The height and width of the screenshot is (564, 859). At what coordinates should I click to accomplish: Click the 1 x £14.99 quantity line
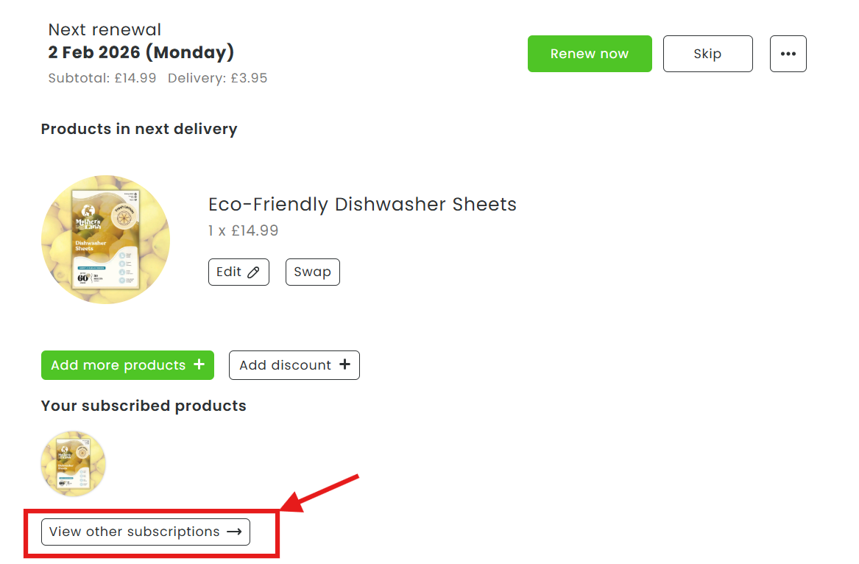[243, 230]
